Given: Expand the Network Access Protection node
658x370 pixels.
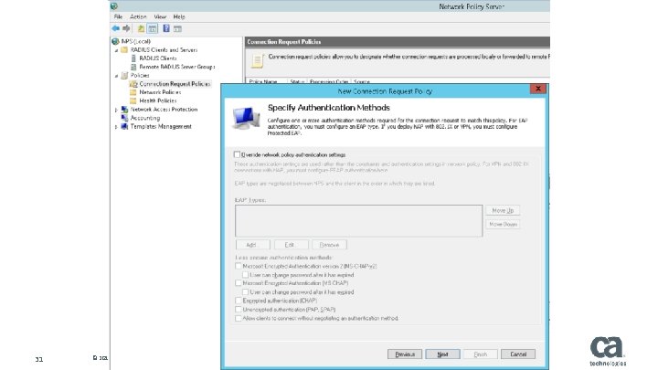Looking at the screenshot, I should pyautogui.click(x=116, y=110).
